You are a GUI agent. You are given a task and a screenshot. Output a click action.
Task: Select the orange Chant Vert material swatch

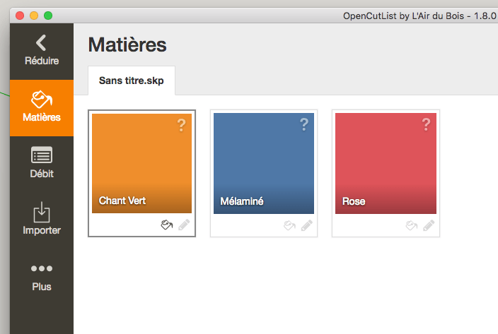click(x=141, y=164)
